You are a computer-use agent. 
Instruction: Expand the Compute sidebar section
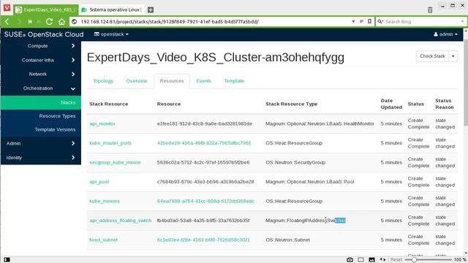pos(41,46)
